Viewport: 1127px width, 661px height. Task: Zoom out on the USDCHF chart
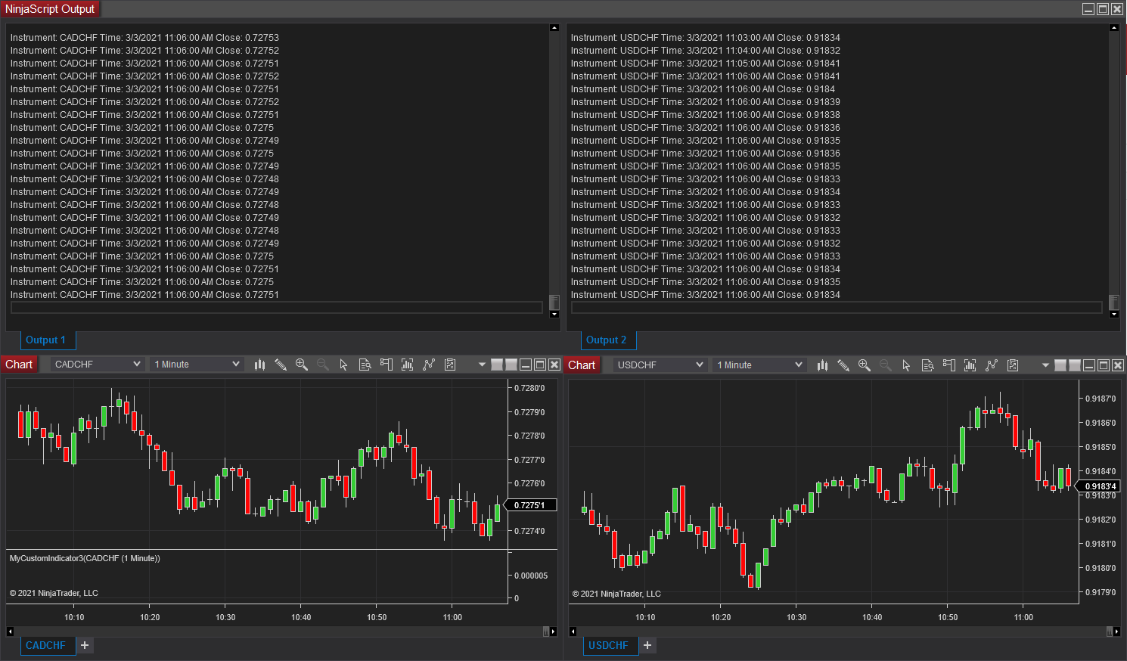click(886, 365)
